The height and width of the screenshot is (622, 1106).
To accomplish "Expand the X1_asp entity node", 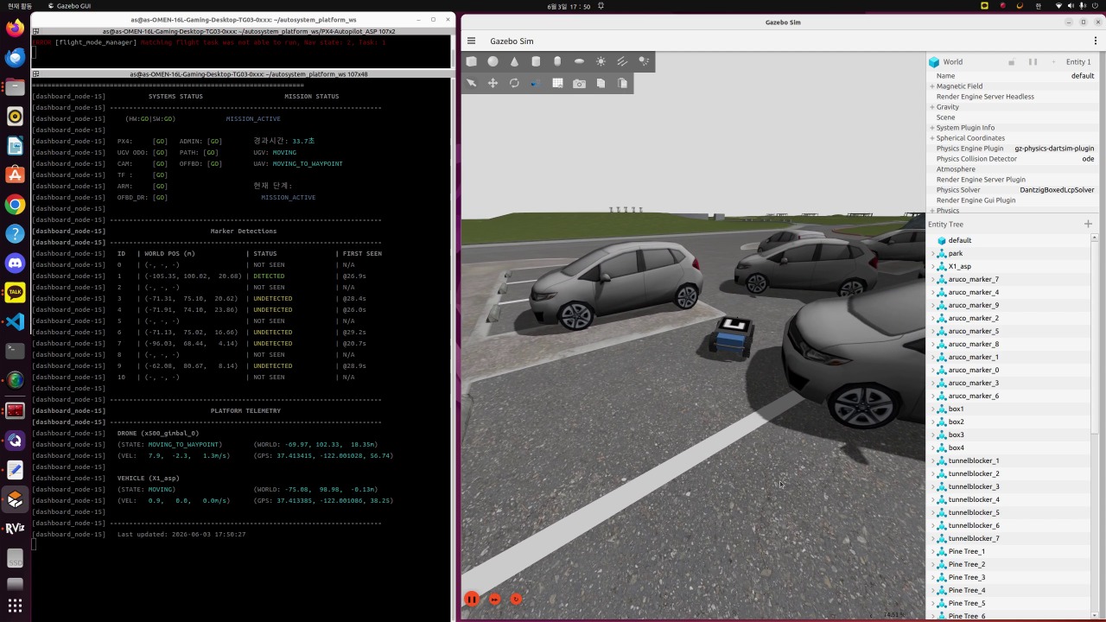I will (x=933, y=266).
